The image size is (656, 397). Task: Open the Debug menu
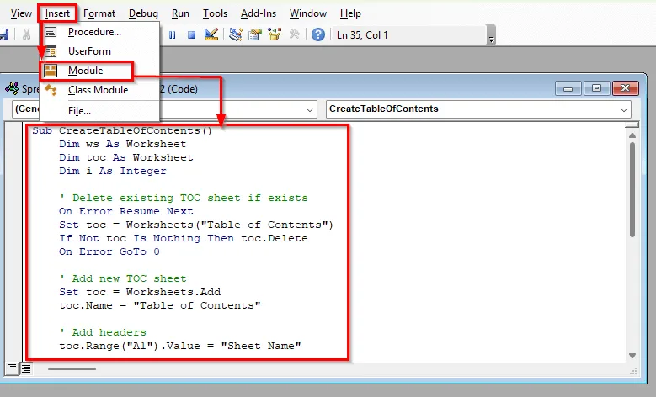[x=143, y=13]
